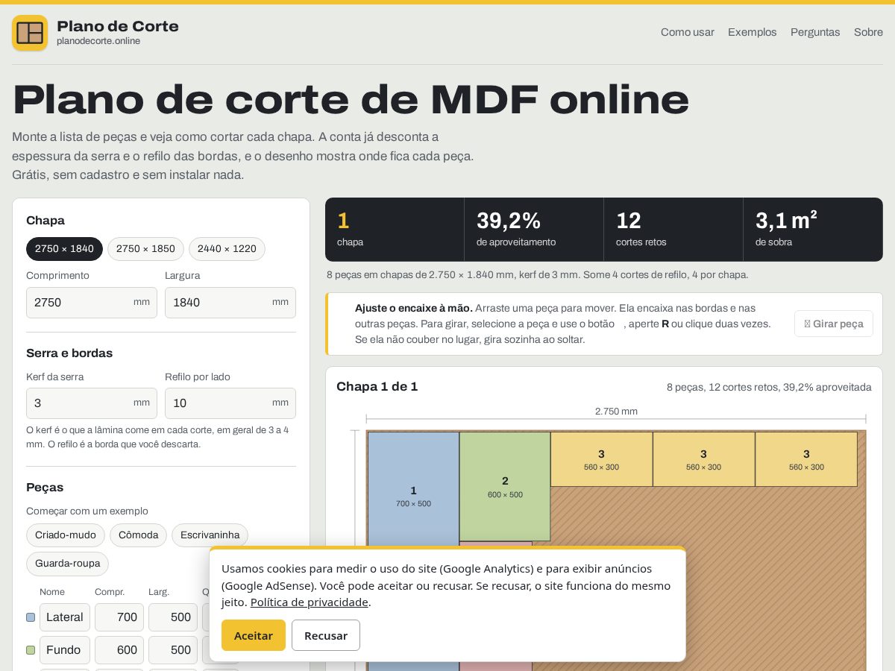Image resolution: width=895 pixels, height=671 pixels.
Task: Load the Escrivaninha example
Action: pos(210,535)
